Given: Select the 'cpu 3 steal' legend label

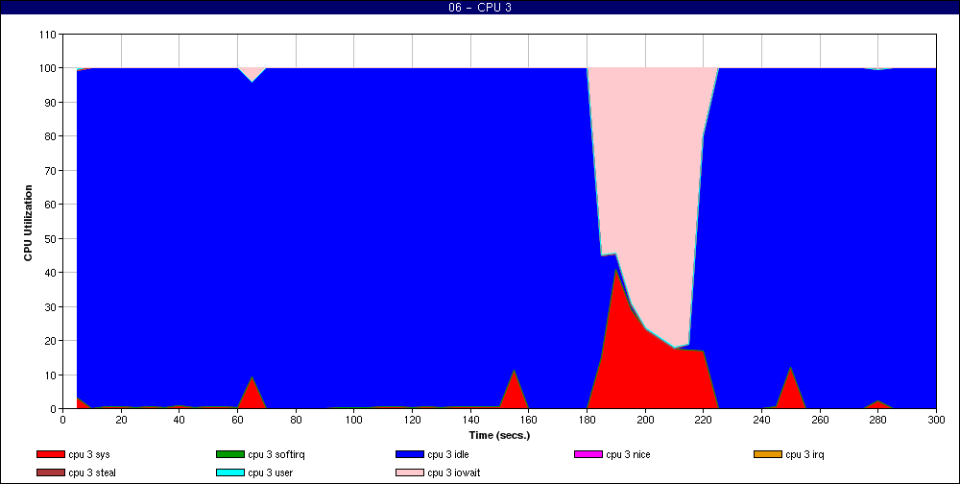Looking at the screenshot, I should [92, 473].
